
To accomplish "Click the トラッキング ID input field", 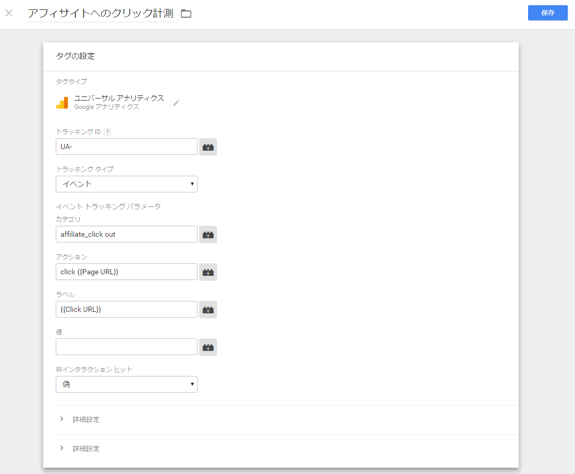I will click(x=127, y=147).
